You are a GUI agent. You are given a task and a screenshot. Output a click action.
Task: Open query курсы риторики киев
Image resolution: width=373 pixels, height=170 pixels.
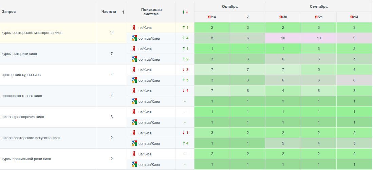click(19, 54)
